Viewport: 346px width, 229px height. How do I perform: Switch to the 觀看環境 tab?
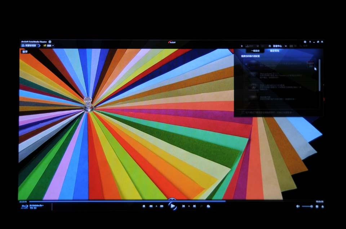275,51
